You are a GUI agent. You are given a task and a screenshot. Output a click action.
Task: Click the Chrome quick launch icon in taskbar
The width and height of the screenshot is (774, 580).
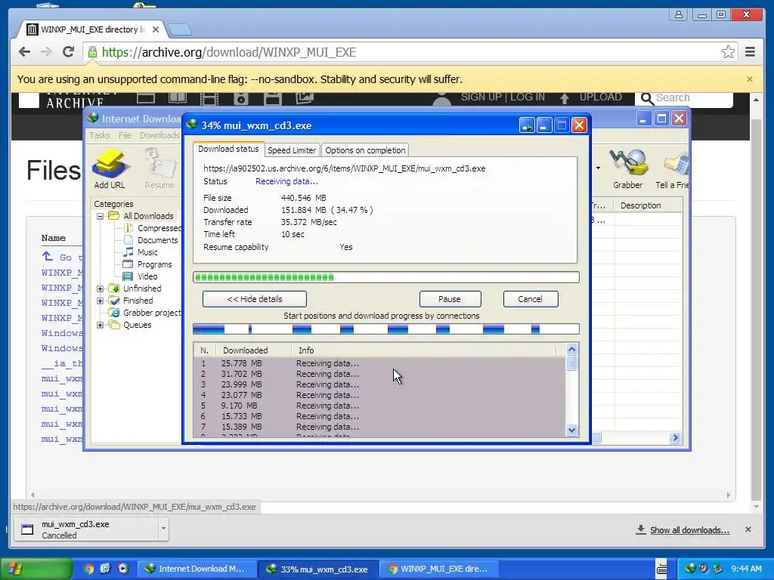(88, 569)
